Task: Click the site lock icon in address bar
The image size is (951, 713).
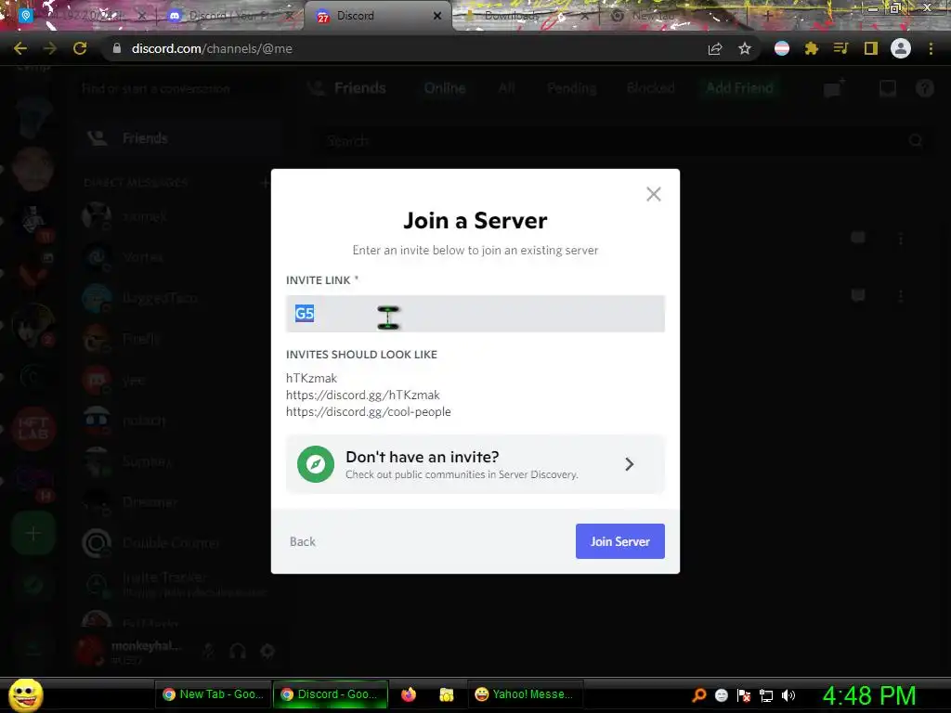Action: (x=117, y=48)
